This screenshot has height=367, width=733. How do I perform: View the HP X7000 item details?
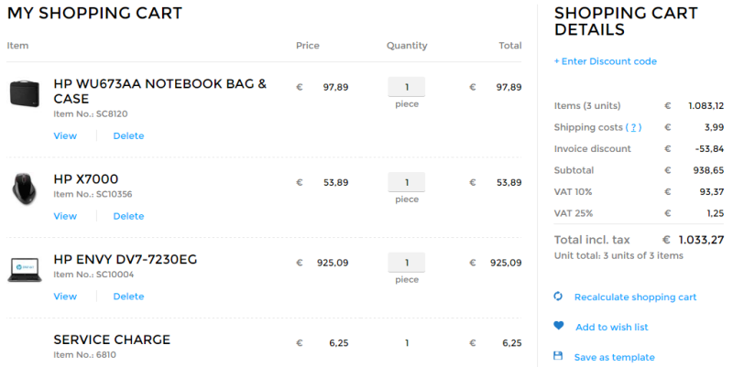[x=65, y=217]
